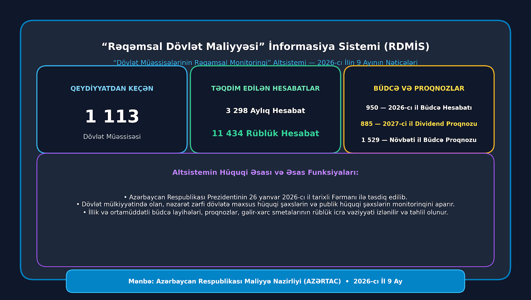Select the BÜDCƏ VƏ PROQNOZLAR heading
The width and height of the screenshot is (531, 300).
point(419,89)
